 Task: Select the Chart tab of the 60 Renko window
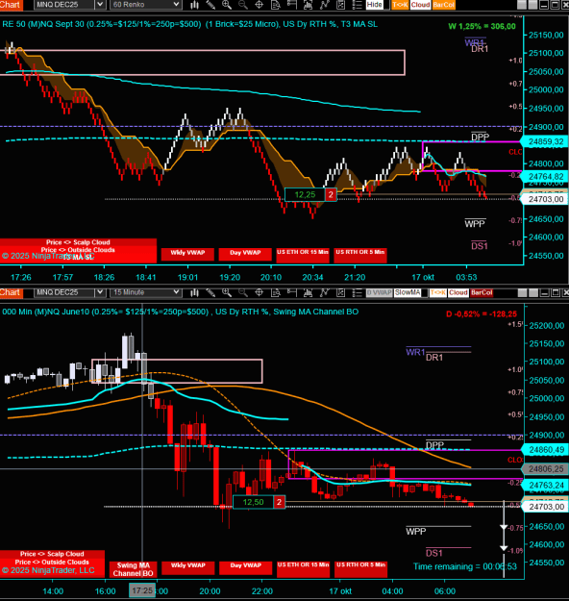coord(12,5)
